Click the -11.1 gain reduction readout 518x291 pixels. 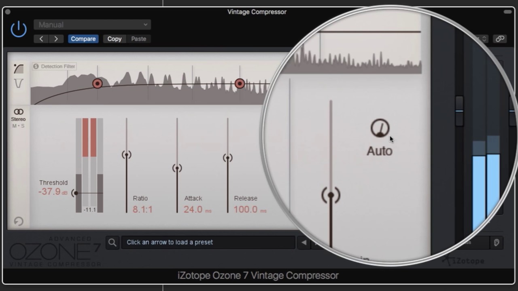click(x=89, y=210)
